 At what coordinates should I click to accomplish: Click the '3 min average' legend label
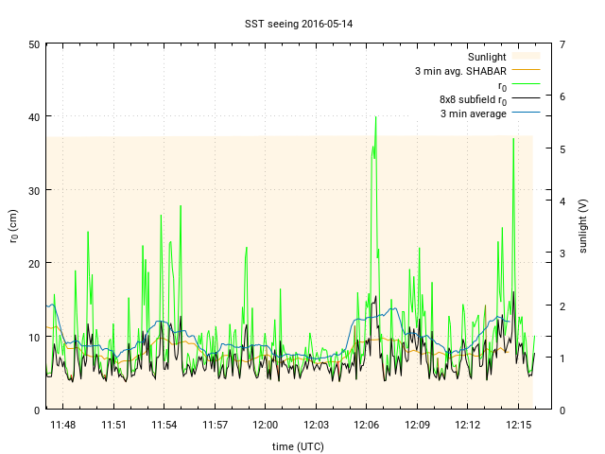coord(473,113)
